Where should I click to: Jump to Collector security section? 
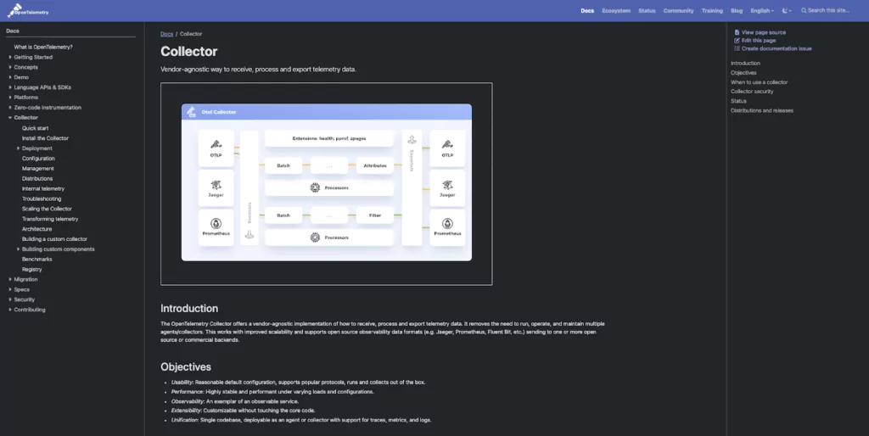pos(752,92)
